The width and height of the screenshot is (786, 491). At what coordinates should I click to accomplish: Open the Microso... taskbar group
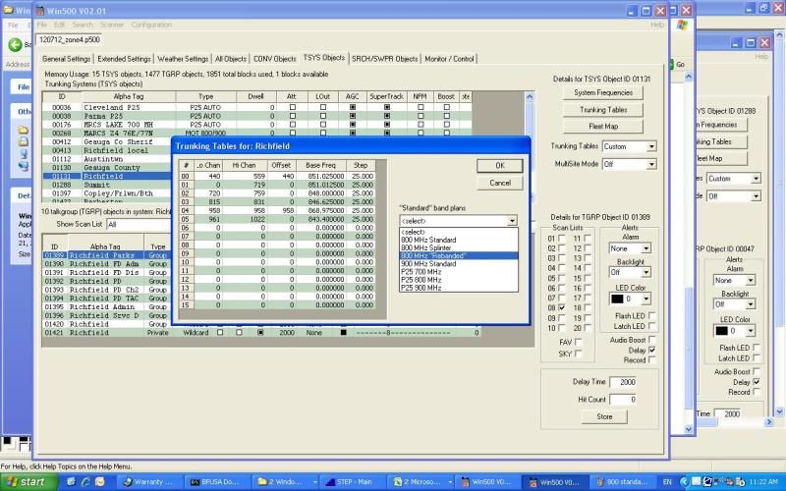coord(420,482)
